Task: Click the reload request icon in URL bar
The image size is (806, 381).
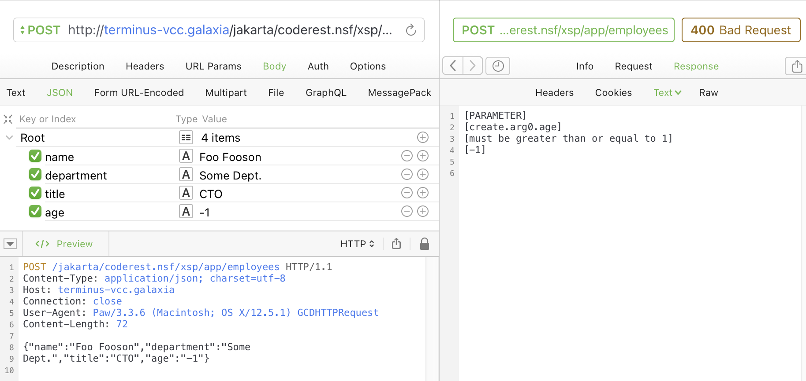Action: click(410, 30)
